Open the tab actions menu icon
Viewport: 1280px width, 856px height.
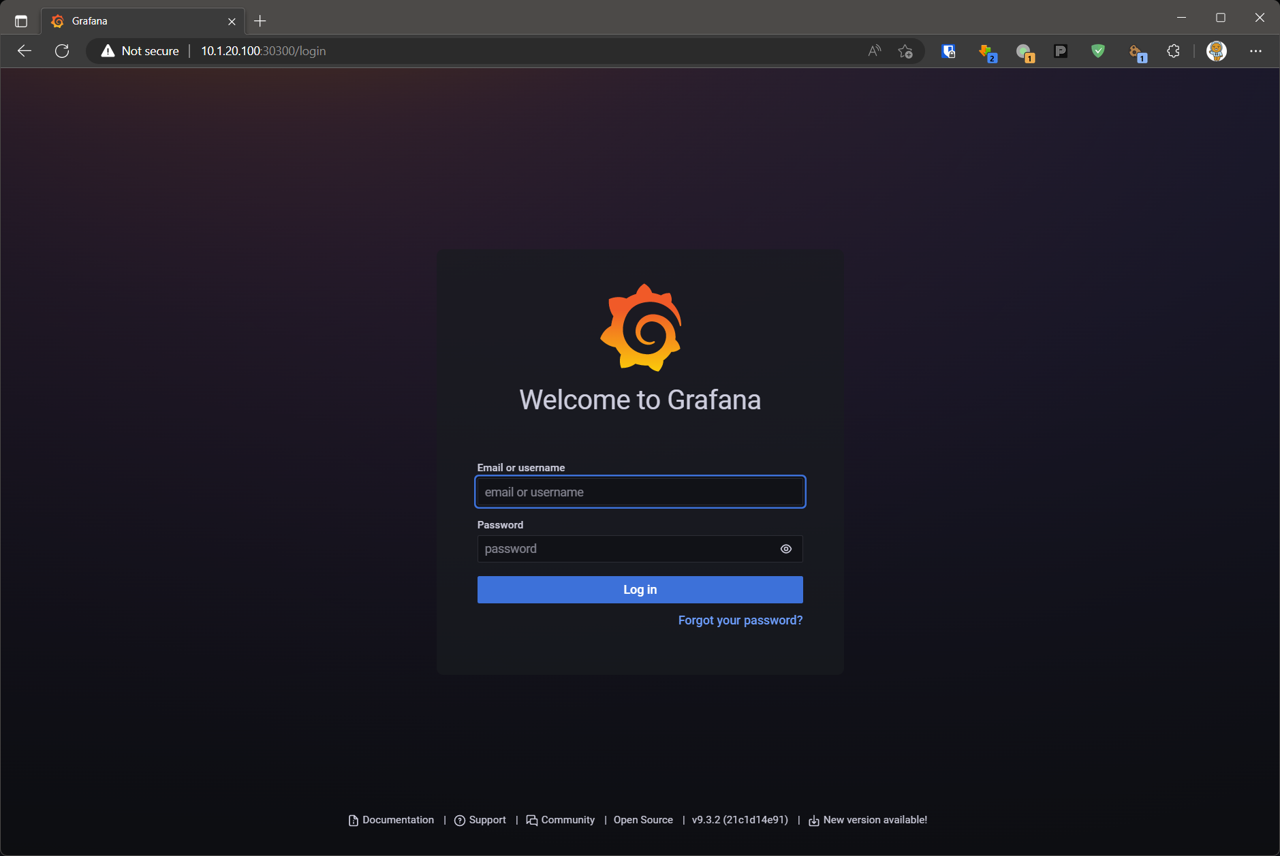coord(21,21)
